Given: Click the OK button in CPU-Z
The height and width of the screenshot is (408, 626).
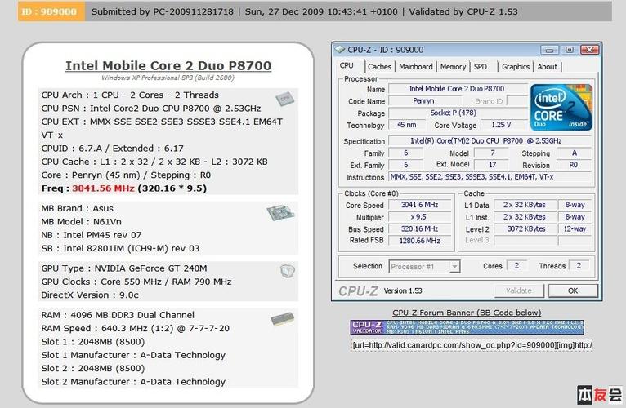Looking at the screenshot, I should click(573, 290).
